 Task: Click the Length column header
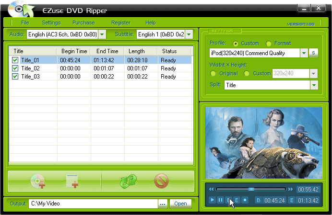tap(141, 51)
